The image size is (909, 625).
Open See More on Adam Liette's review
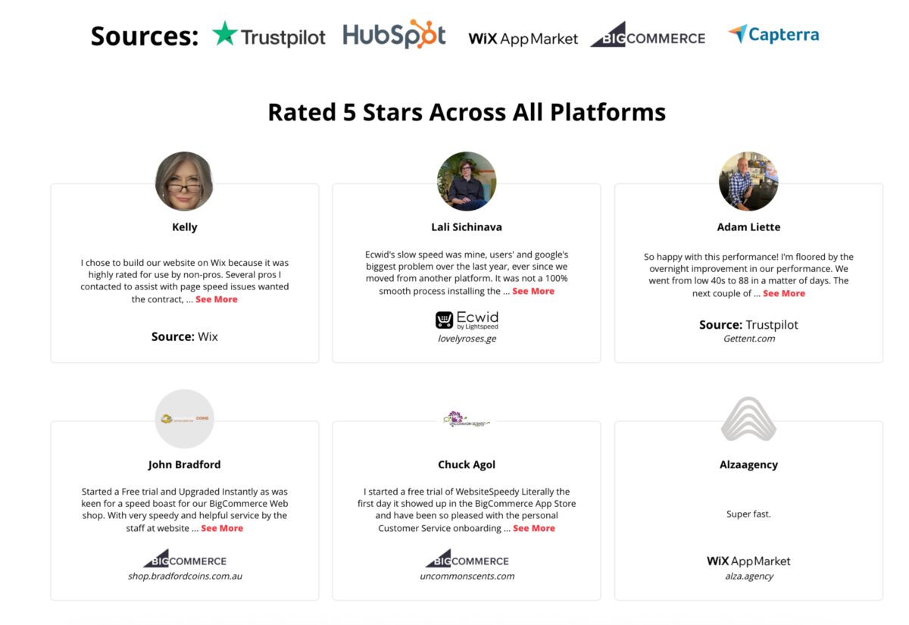784,293
